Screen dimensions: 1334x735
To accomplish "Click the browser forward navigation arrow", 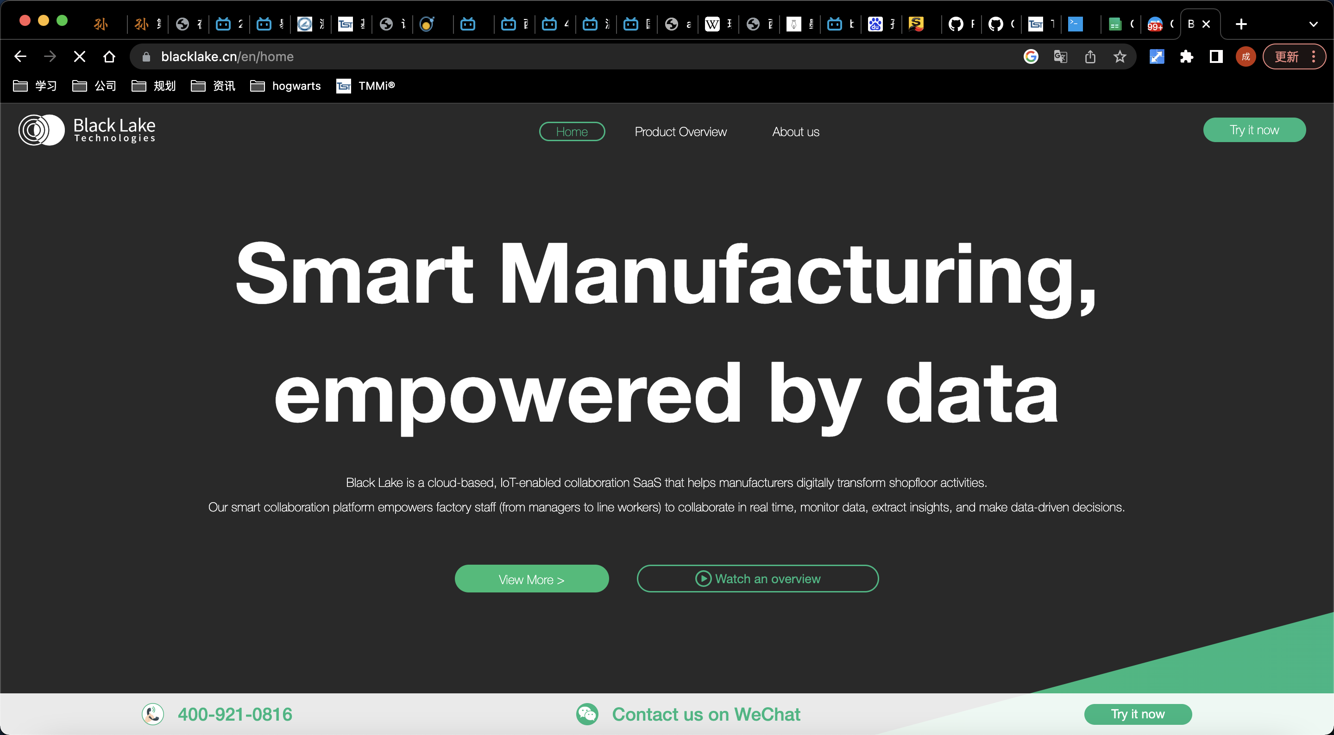I will click(50, 56).
